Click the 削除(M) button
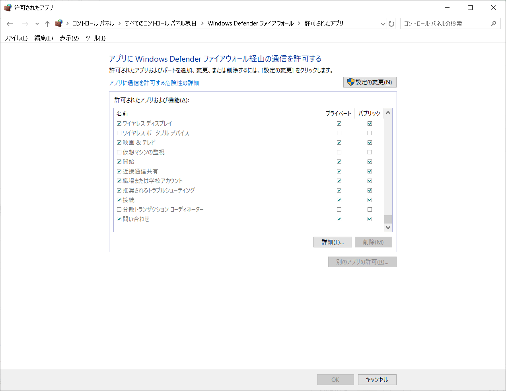Screen dimensions: 506x391 coord(373,242)
